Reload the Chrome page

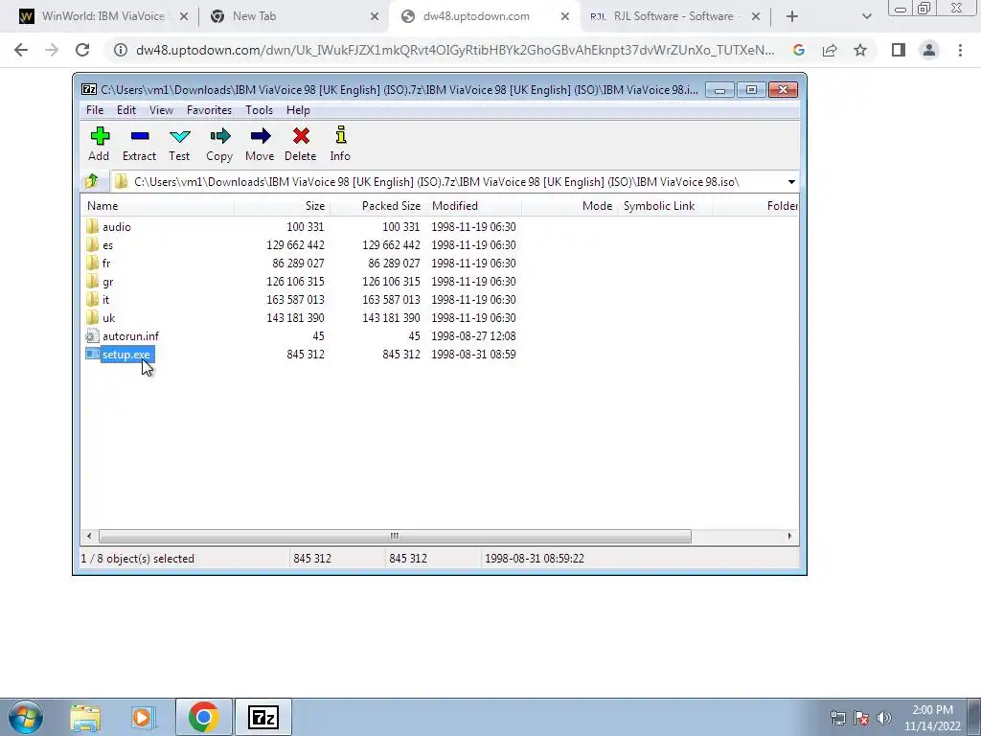[82, 50]
